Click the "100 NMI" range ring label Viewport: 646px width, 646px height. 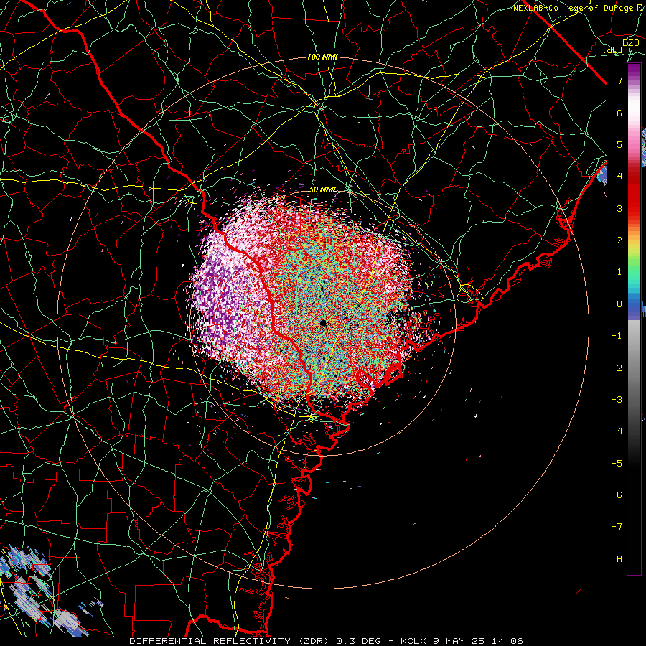pyautogui.click(x=322, y=57)
